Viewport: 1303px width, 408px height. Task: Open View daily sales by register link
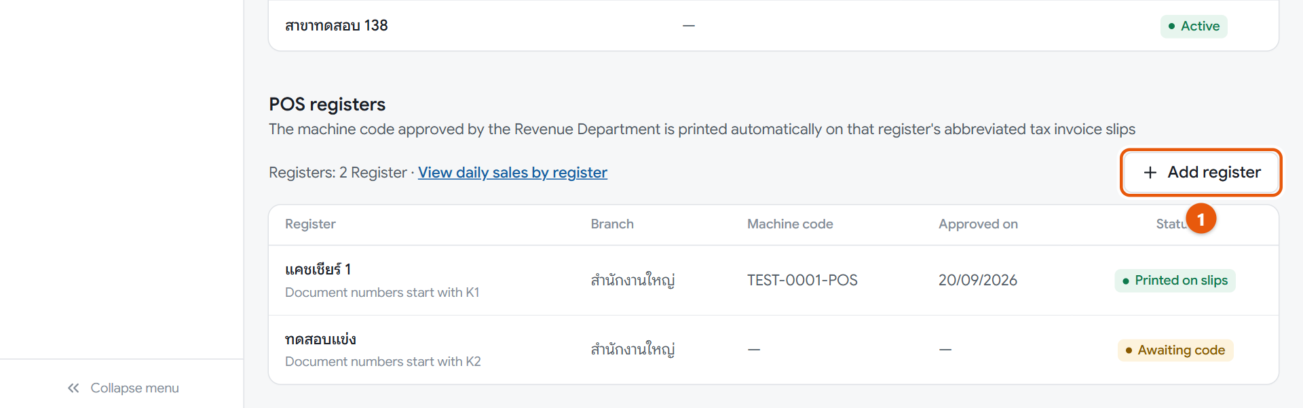512,173
